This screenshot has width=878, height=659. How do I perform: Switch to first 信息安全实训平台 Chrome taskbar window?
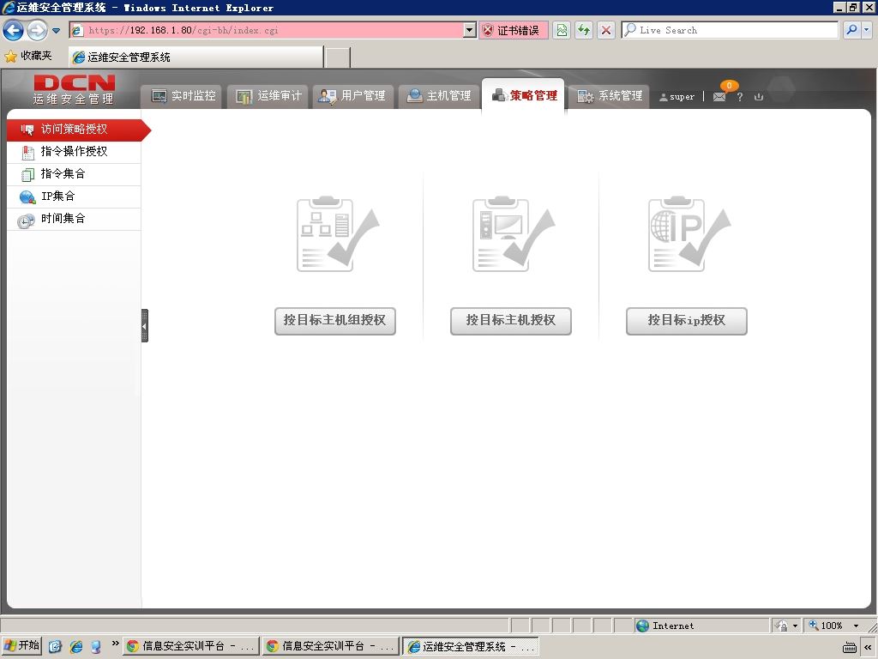click(191, 646)
